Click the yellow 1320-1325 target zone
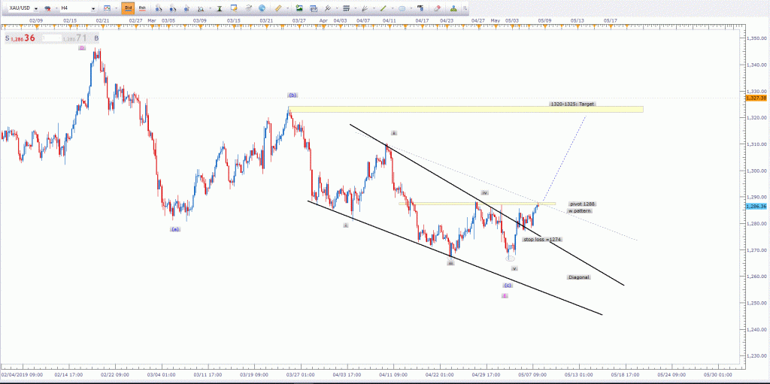Screen dimensions: 770x384 [465, 110]
